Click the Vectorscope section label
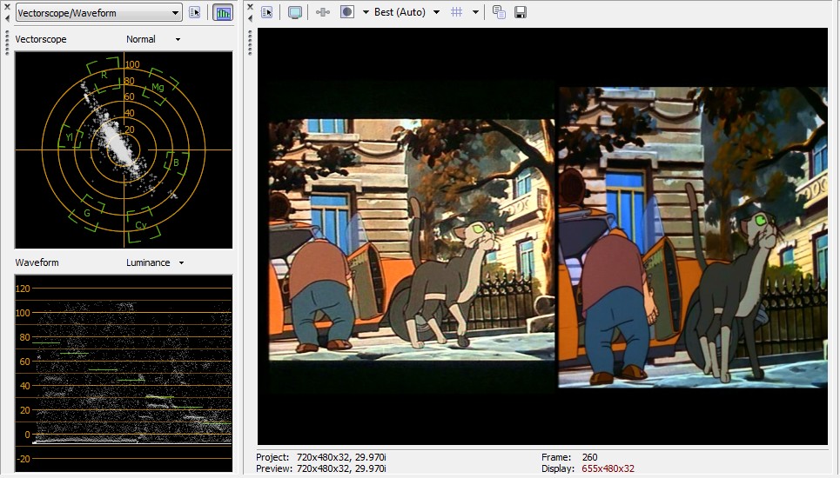The image size is (840, 478). [41, 39]
